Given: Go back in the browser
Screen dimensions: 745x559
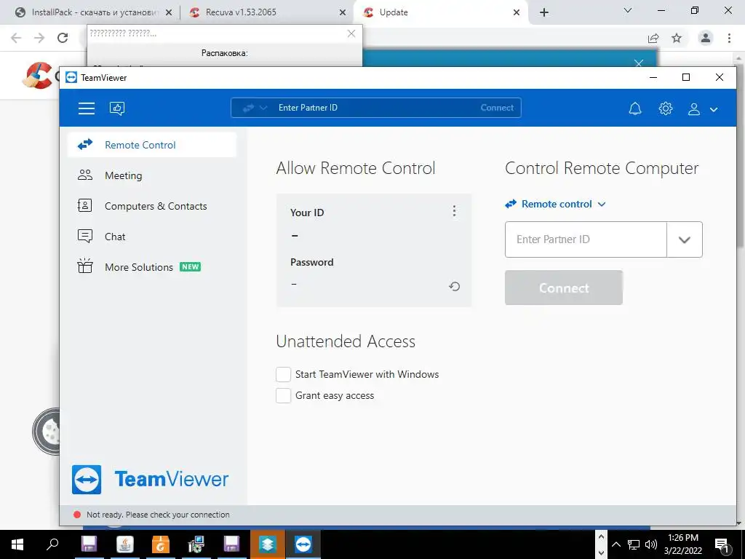Looking at the screenshot, I should coord(16,38).
